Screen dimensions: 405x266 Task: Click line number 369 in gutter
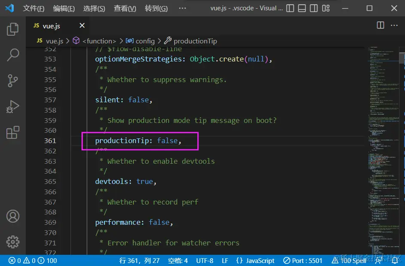[50, 223]
